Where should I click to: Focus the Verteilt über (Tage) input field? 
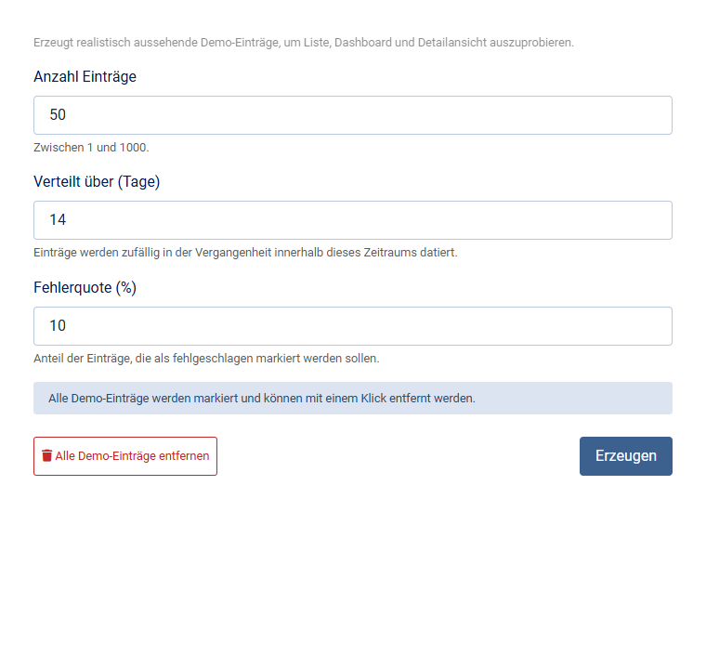[353, 220]
